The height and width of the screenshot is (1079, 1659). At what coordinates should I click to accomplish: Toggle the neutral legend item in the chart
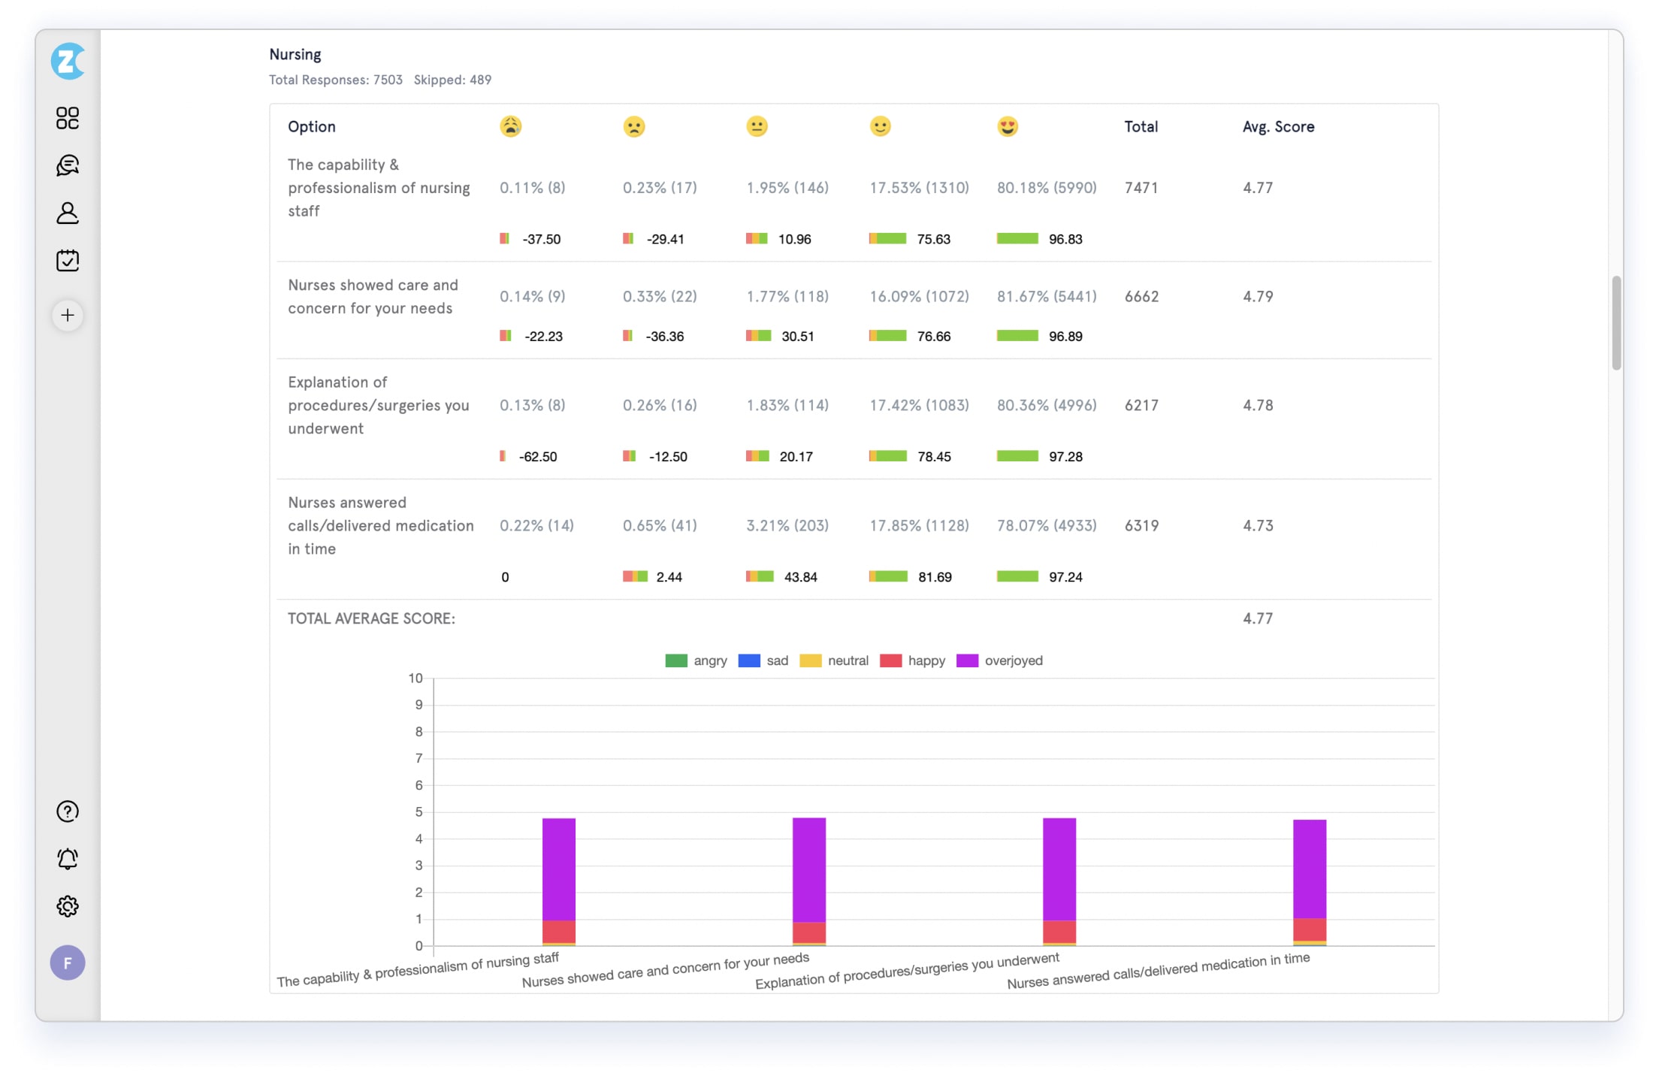834,660
